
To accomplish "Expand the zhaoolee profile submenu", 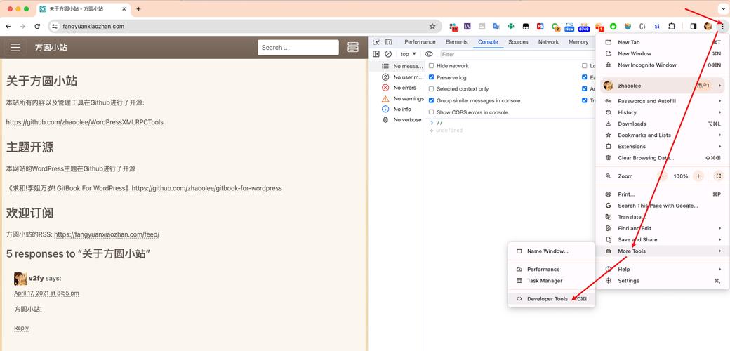I will [663, 86].
